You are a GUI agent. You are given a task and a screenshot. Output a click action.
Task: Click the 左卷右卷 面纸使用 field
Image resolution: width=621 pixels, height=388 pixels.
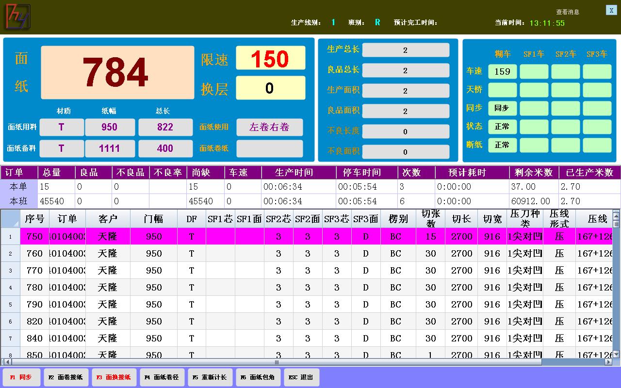click(269, 127)
